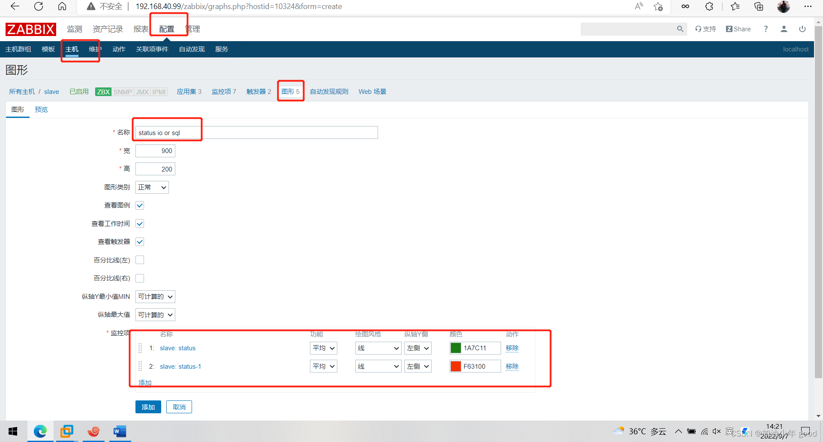This screenshot has height=442, width=823.
Task: Open draw style dropdown for slave: status
Action: pyautogui.click(x=378, y=348)
